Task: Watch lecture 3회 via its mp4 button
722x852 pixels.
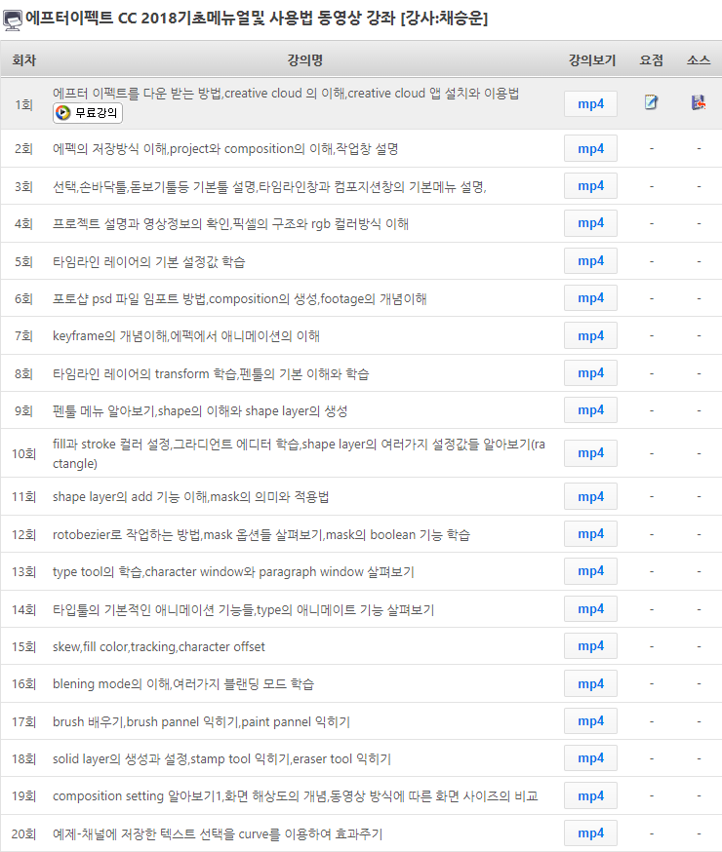Action: pyautogui.click(x=590, y=186)
